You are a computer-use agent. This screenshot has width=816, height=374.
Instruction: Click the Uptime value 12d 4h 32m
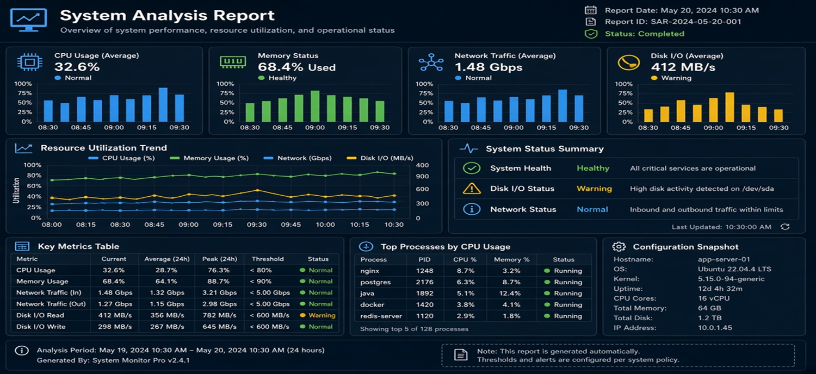pos(720,289)
